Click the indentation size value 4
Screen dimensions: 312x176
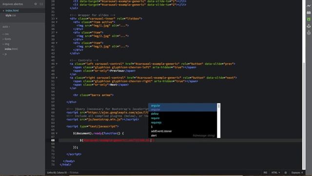[302, 173]
